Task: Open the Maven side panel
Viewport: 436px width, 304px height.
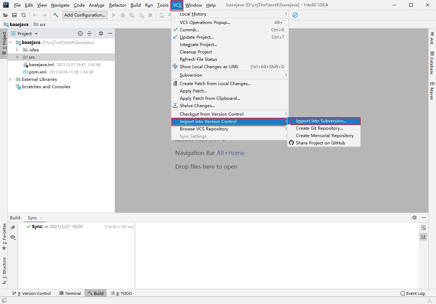Action: pos(432,91)
